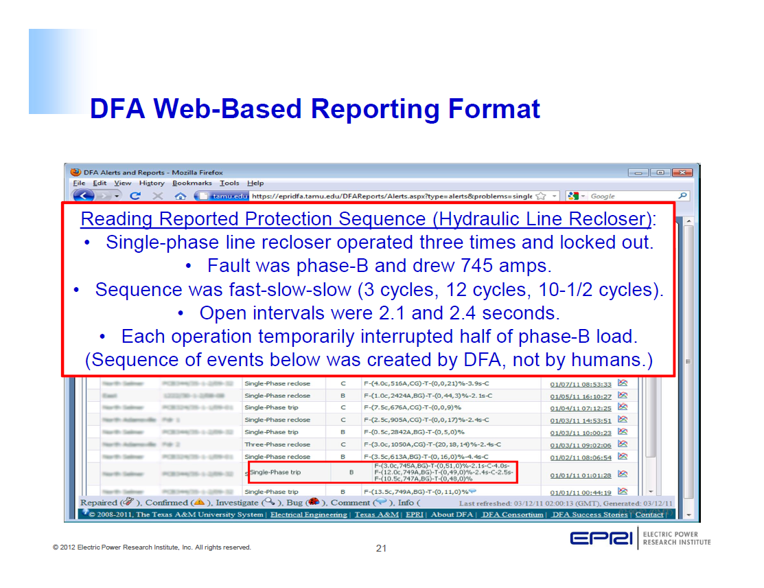This screenshot has width=764, height=588.
Task: Click in the Google search field
Action: pos(628,196)
